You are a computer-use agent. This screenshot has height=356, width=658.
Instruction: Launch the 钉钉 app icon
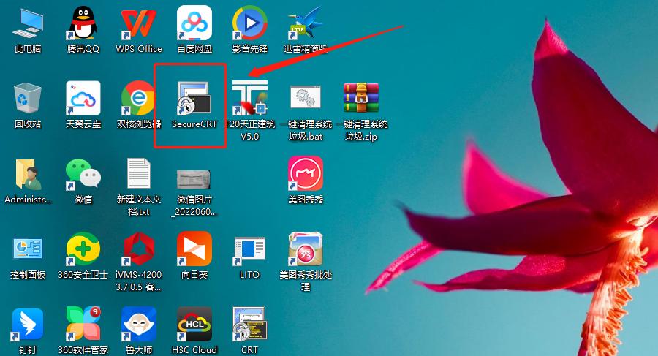[28, 324]
